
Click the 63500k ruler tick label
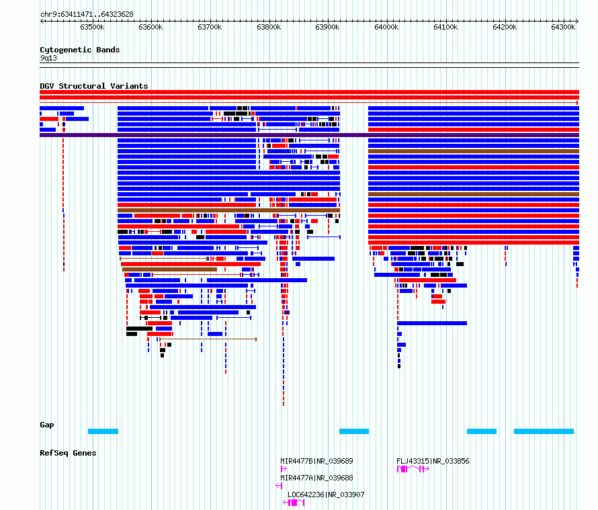click(92, 27)
